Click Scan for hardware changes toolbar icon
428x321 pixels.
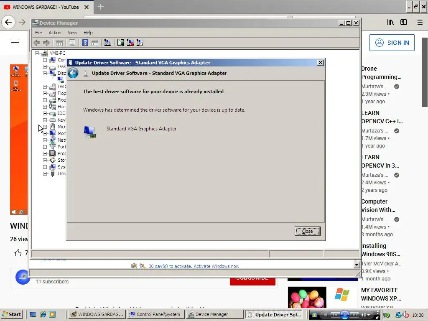108,43
